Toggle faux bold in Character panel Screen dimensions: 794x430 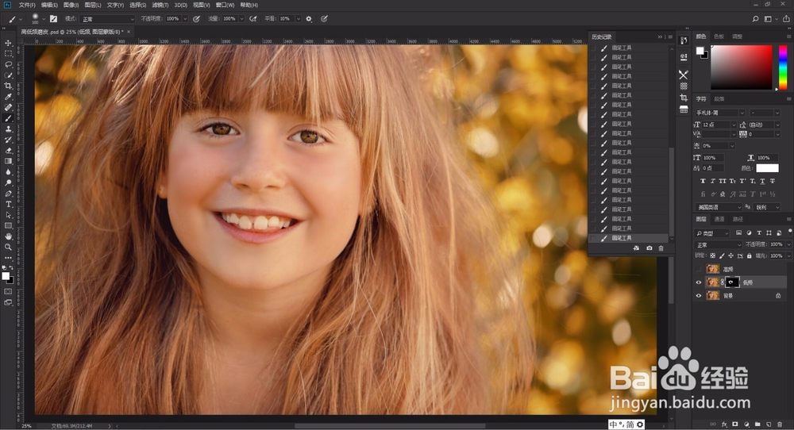(x=703, y=181)
